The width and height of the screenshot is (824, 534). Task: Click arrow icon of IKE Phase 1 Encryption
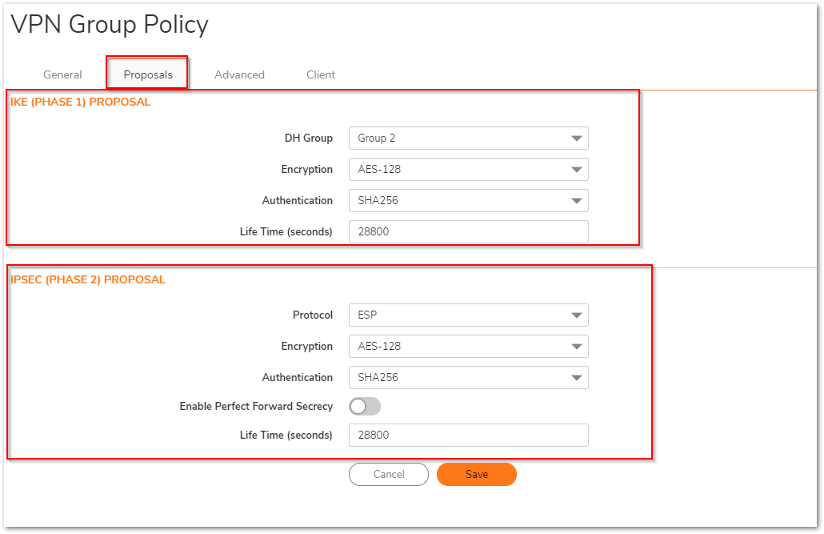[x=576, y=170]
